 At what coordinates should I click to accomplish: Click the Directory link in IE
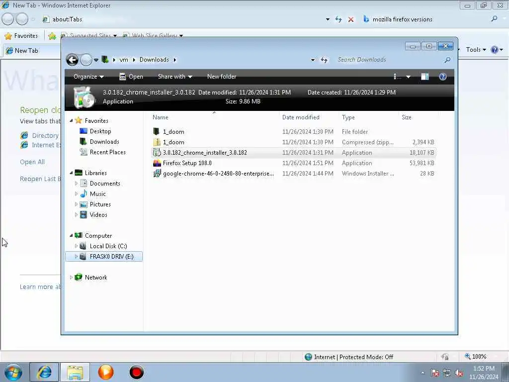[x=45, y=135]
